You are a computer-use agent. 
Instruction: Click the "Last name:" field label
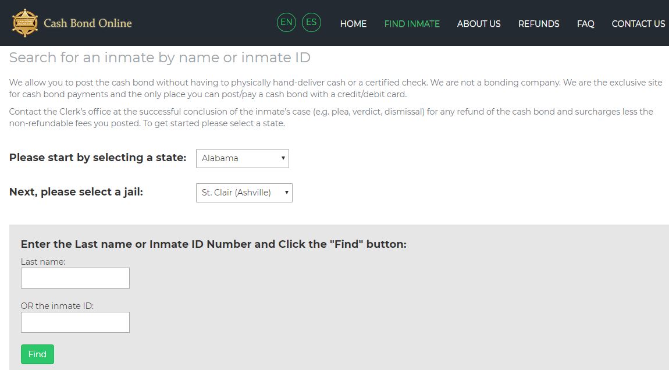click(x=43, y=262)
